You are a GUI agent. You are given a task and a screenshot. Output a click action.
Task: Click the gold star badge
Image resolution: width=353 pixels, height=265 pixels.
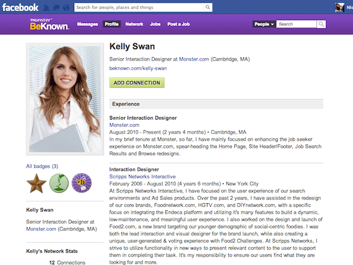pyautogui.click(x=36, y=183)
